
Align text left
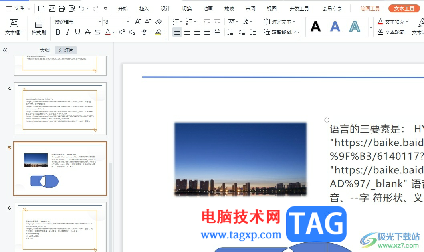click(177, 32)
